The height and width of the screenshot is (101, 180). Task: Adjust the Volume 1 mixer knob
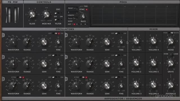(x=136, y=41)
